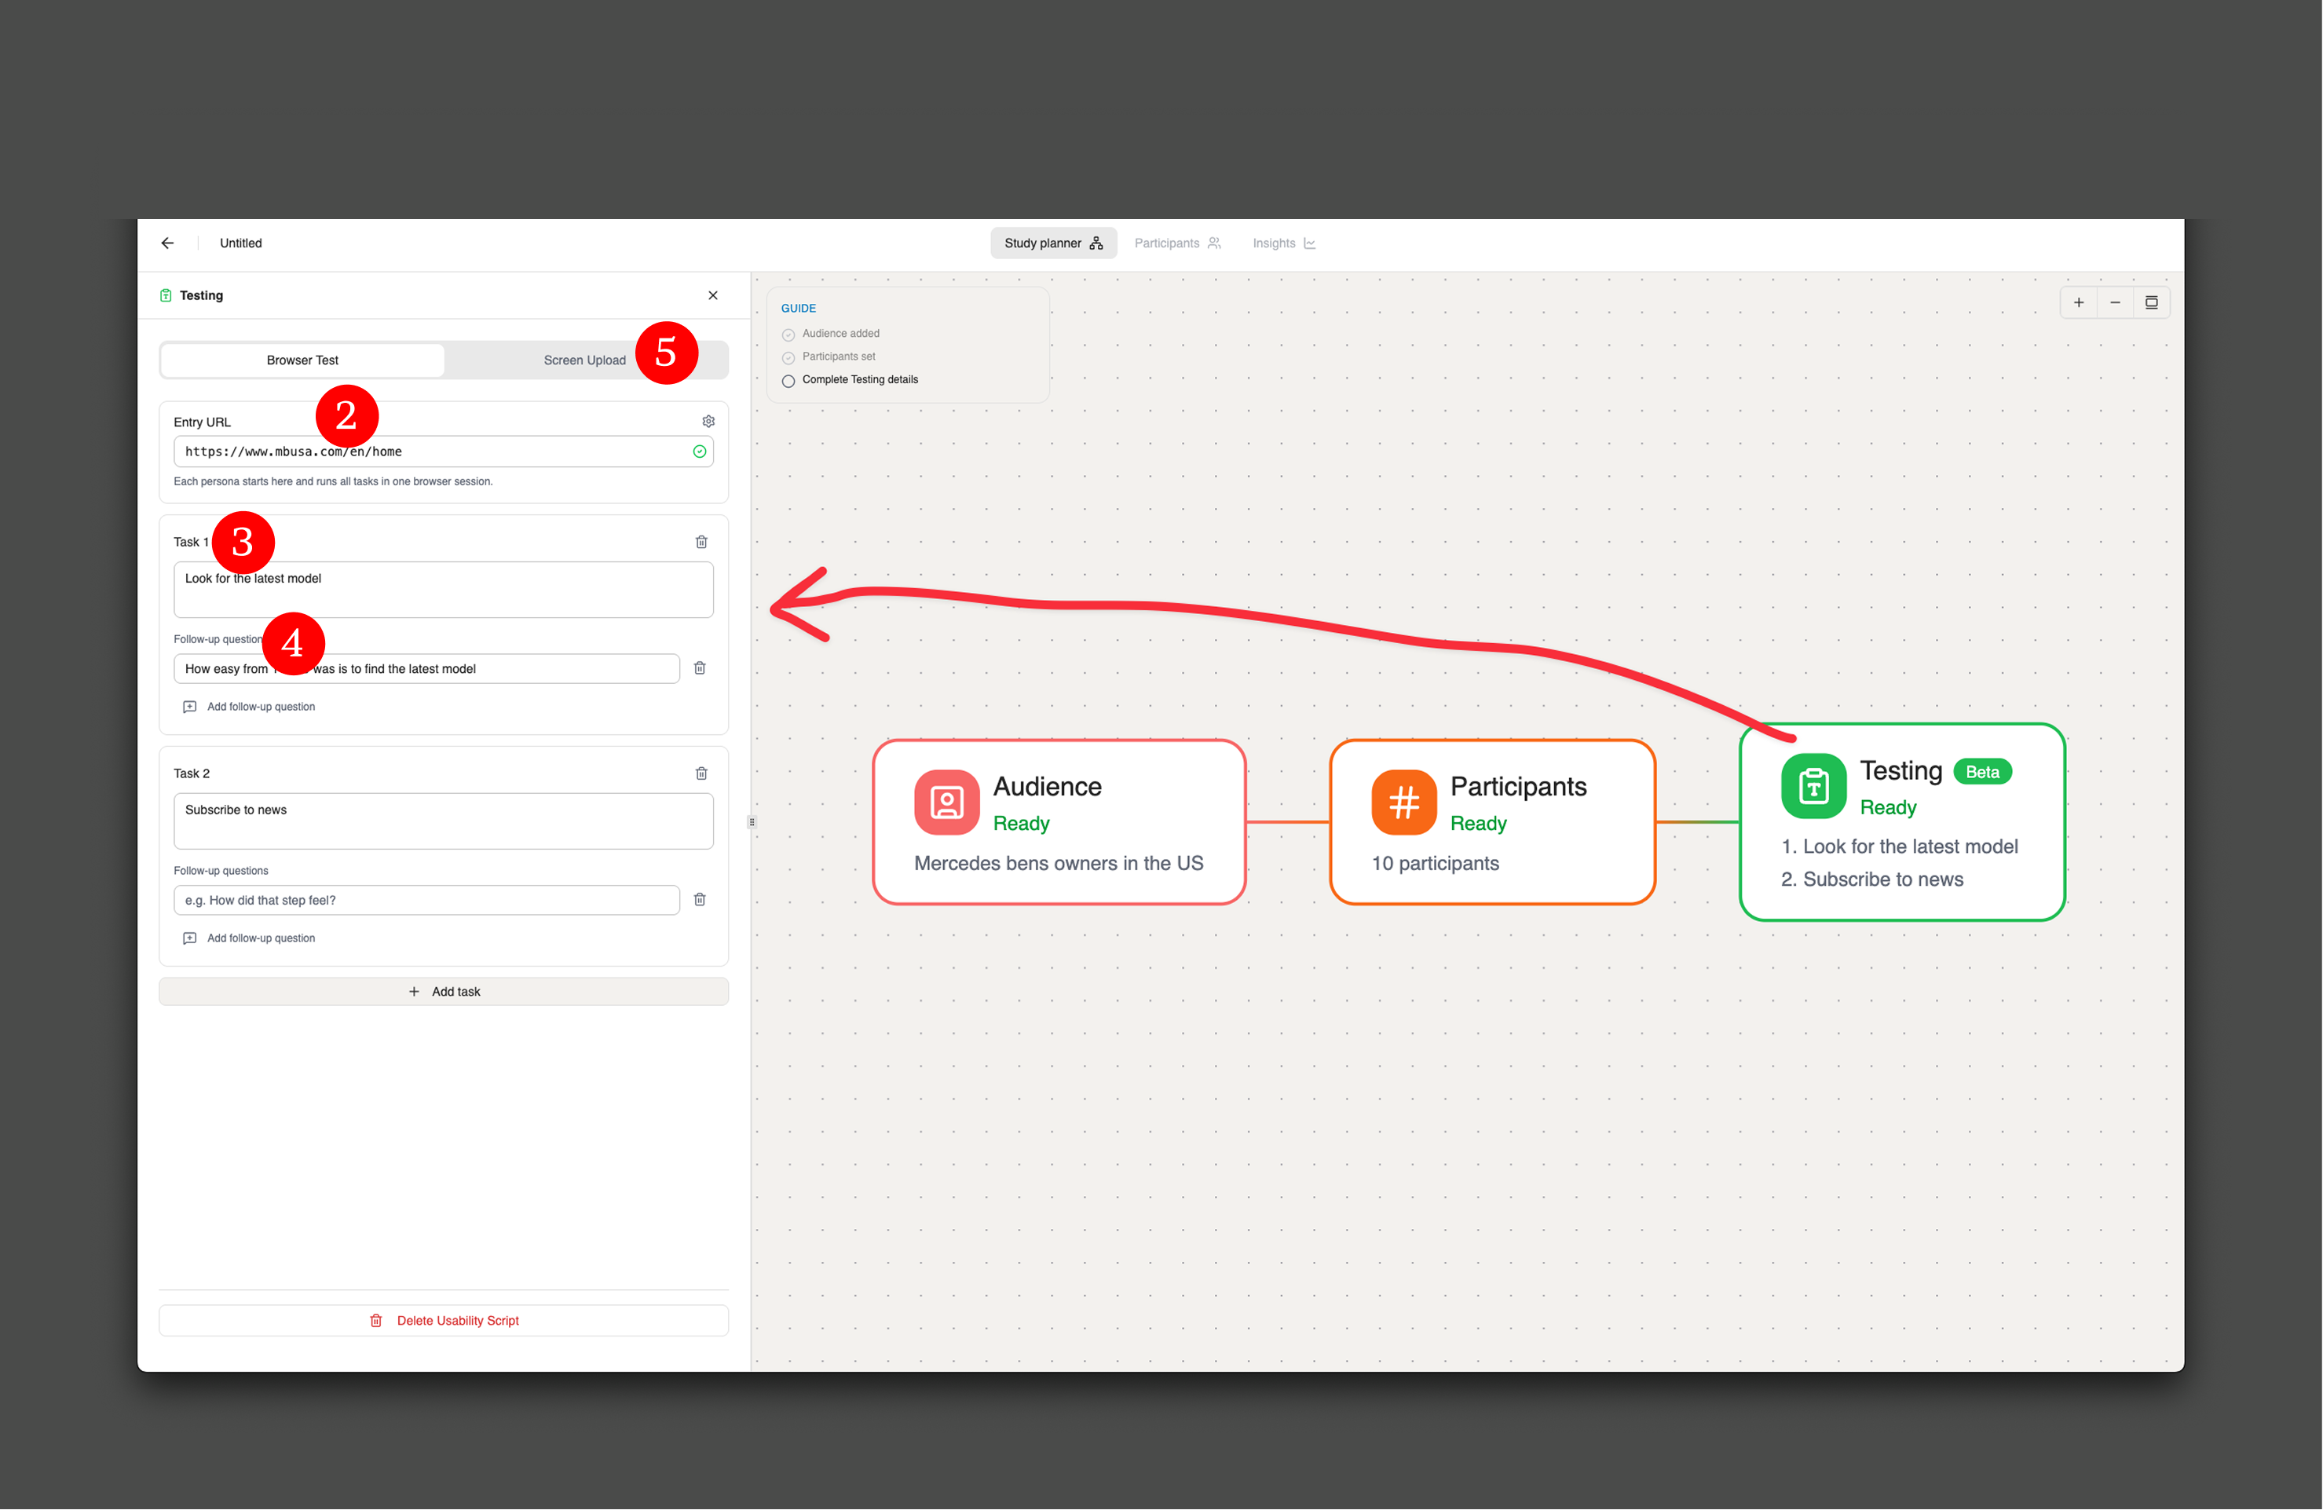The image size is (2323, 1510).
Task: Click Participants set guide checkmark
Action: (x=788, y=357)
